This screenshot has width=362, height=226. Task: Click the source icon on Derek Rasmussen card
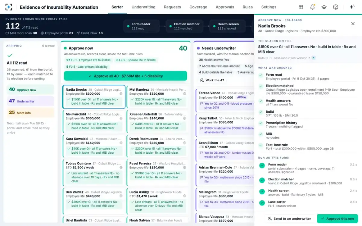tap(185, 143)
